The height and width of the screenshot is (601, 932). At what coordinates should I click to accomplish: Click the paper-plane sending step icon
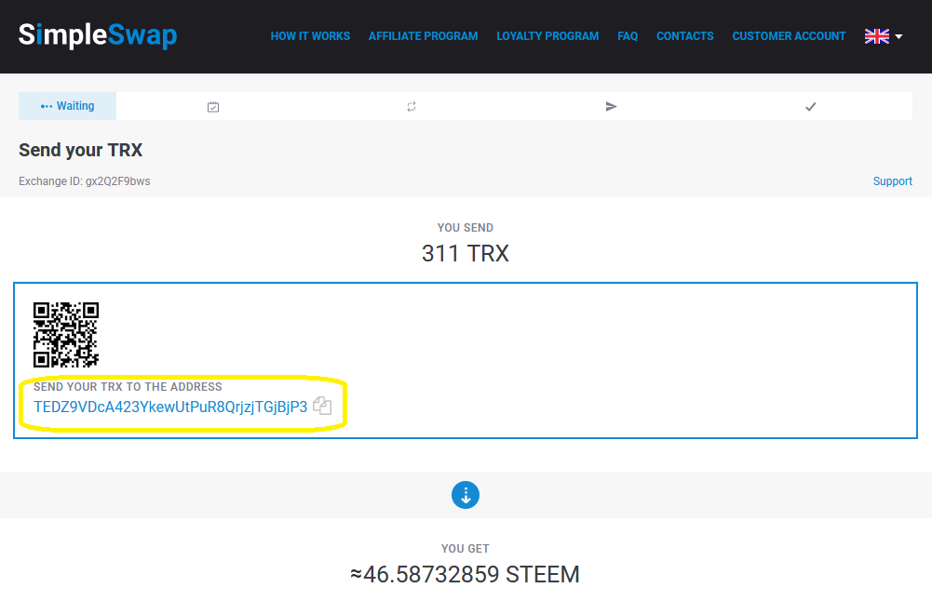[611, 106]
